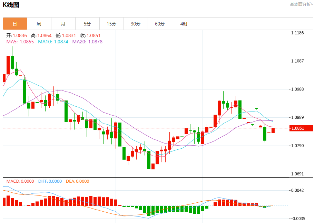
Task: Open the 4时 interval tab
Action: [184, 24]
